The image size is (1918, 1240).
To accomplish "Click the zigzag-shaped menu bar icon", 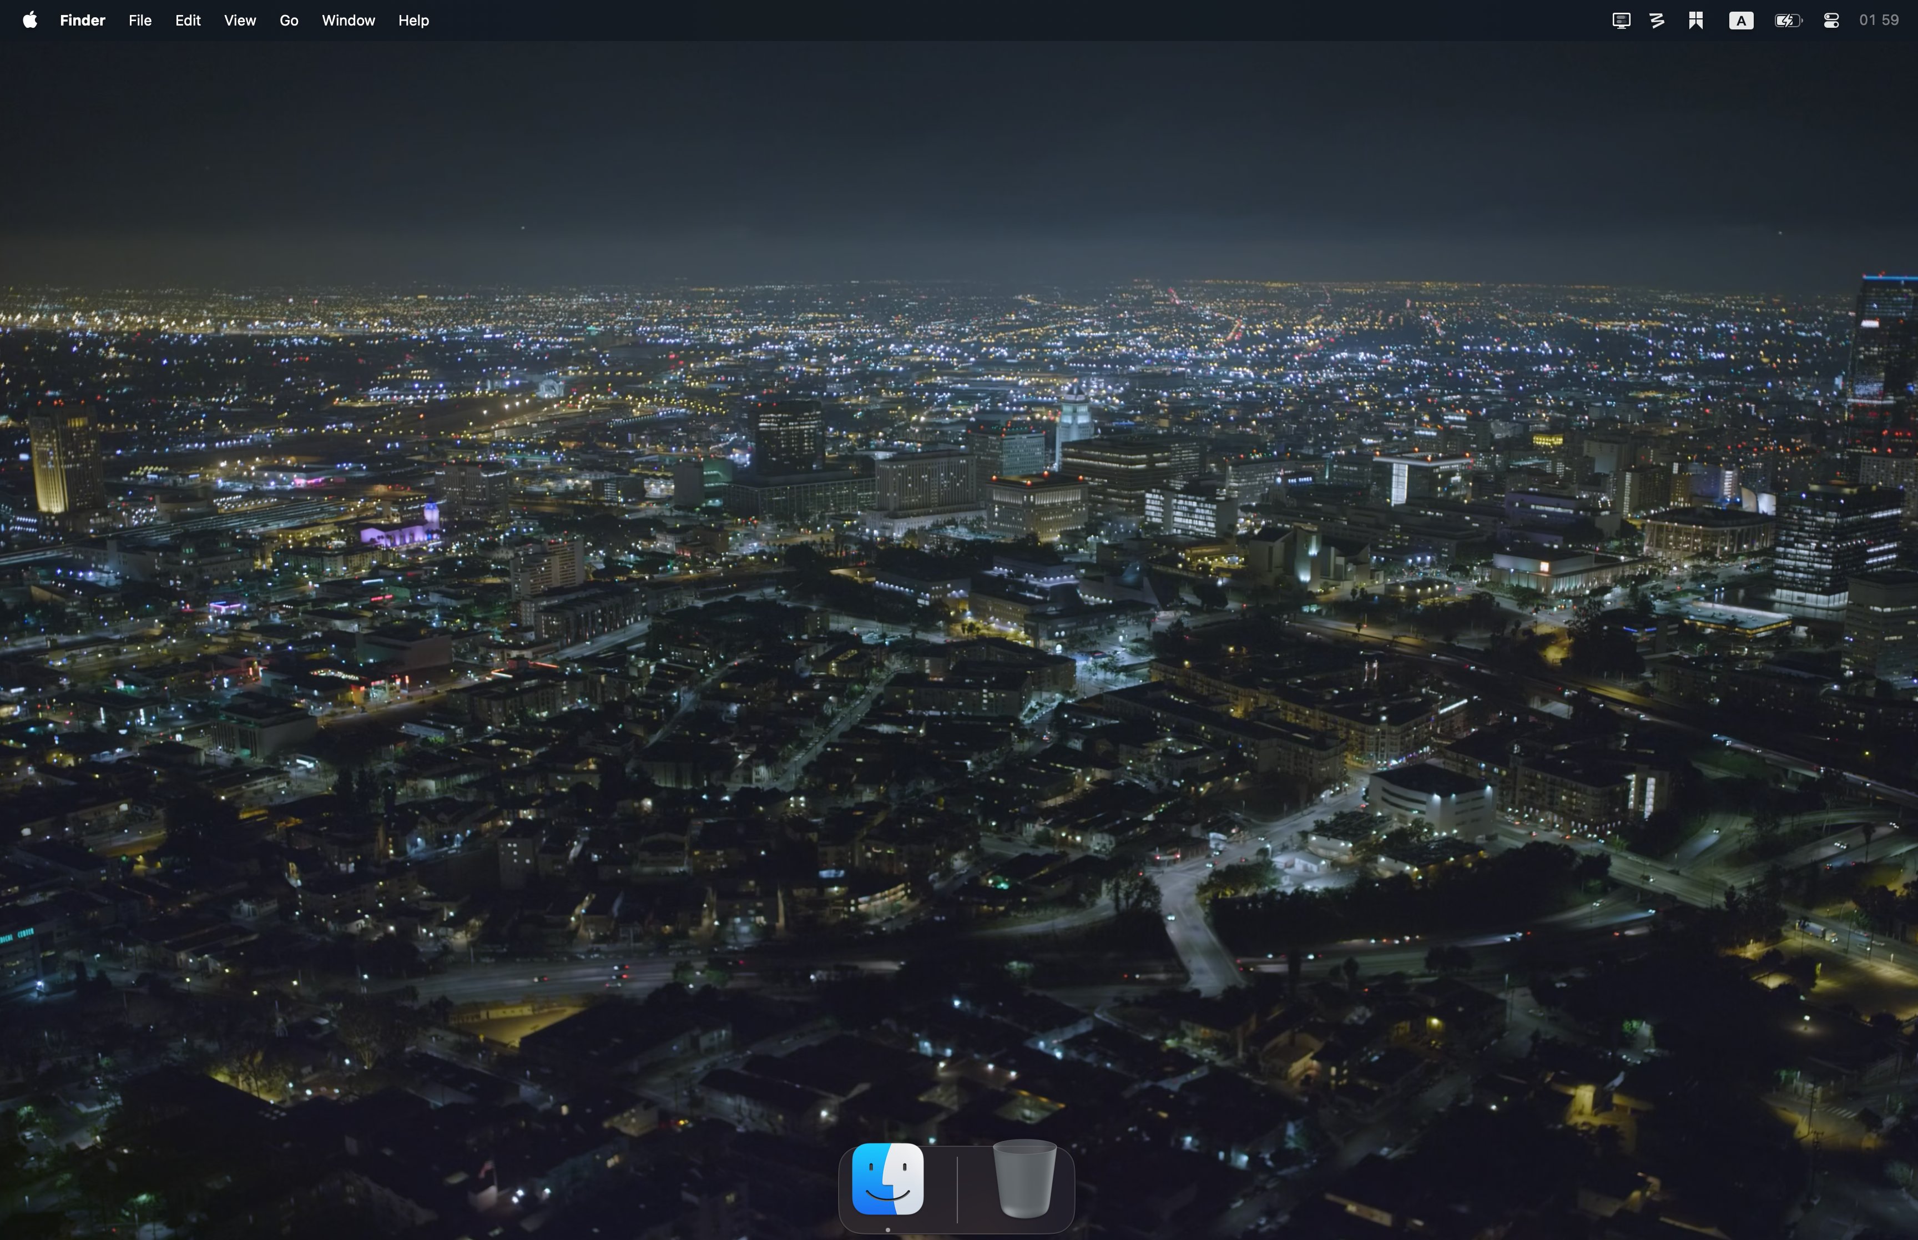I will click(1657, 20).
